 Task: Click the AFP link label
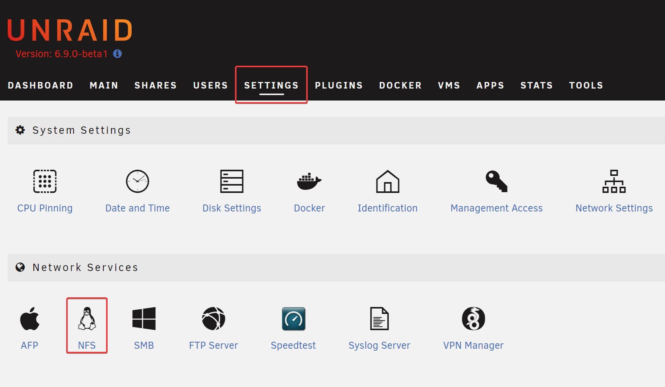(x=29, y=345)
